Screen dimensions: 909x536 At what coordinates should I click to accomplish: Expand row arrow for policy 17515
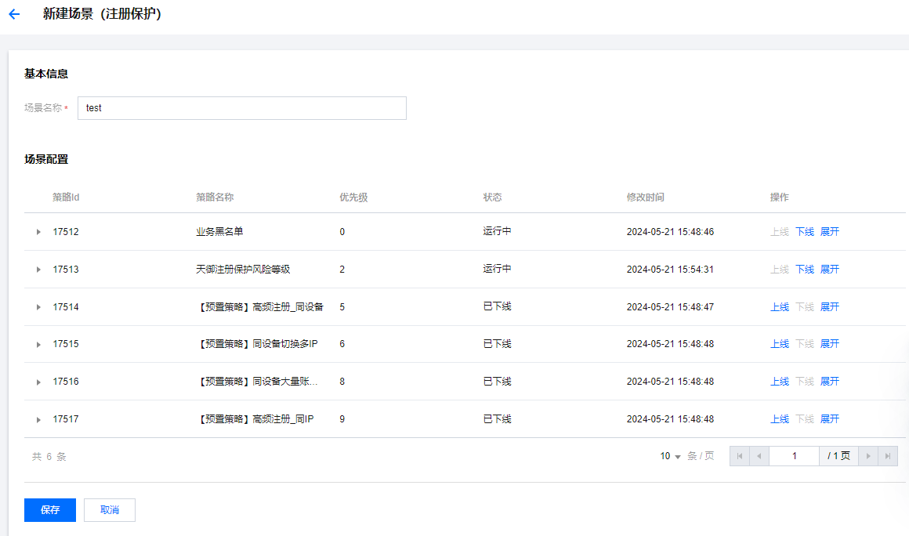point(38,344)
